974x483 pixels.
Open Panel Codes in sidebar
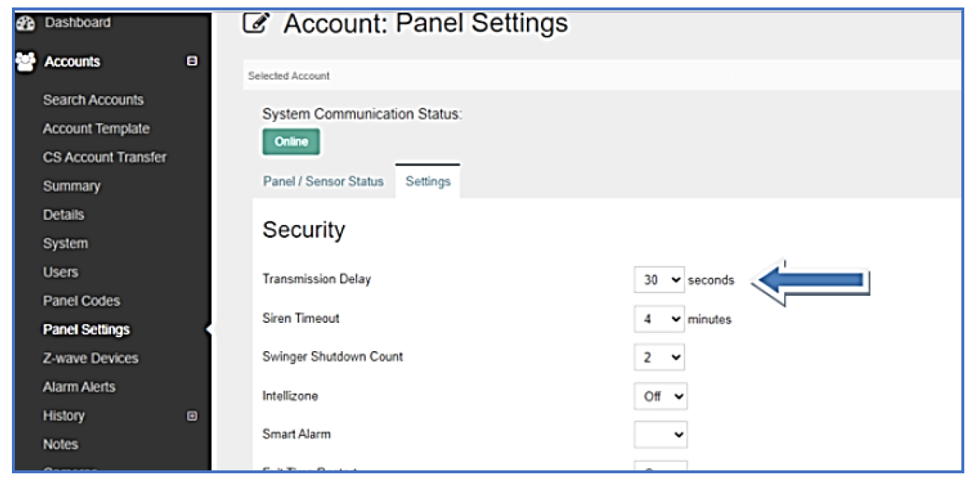coord(81,301)
